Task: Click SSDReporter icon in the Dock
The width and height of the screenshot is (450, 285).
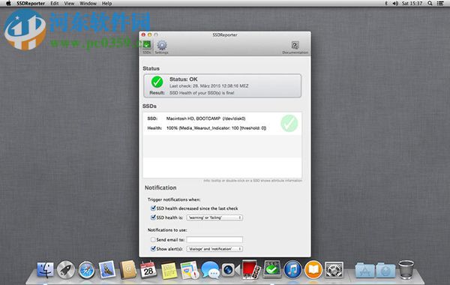Action: coord(272,270)
